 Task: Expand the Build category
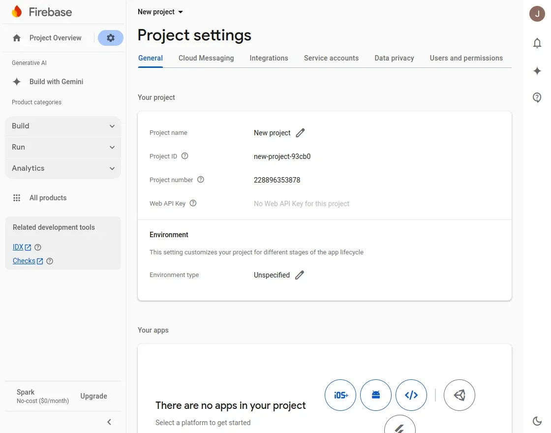coord(63,126)
